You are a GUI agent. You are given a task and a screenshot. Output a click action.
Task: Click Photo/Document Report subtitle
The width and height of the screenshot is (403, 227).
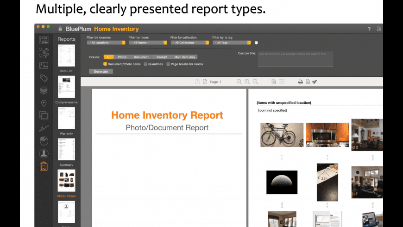click(167, 127)
